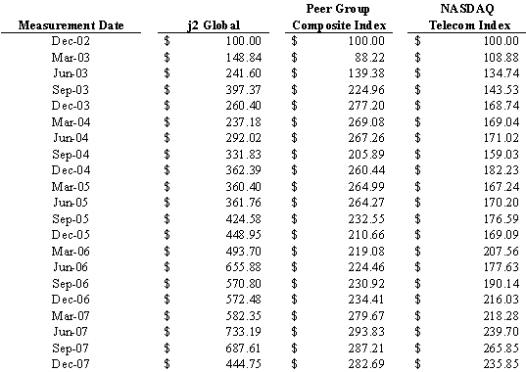
Task: Click the Peer Group value 88.22
Action: pyautogui.click(x=369, y=58)
